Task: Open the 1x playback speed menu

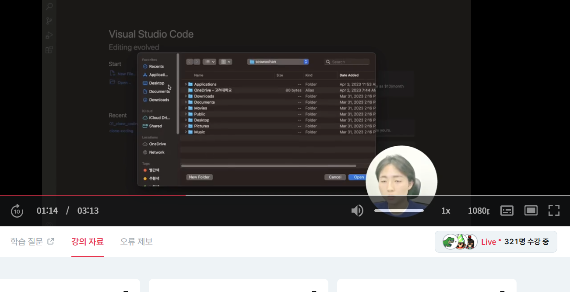Action: click(446, 211)
